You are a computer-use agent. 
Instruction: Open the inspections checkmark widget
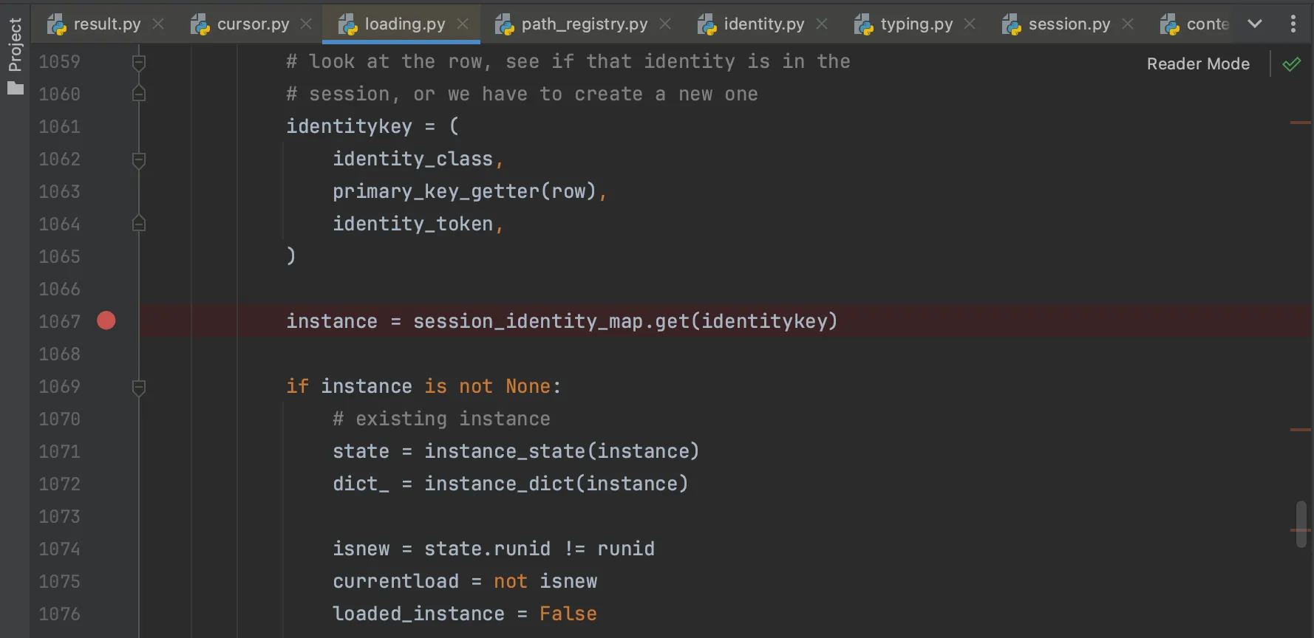point(1292,64)
